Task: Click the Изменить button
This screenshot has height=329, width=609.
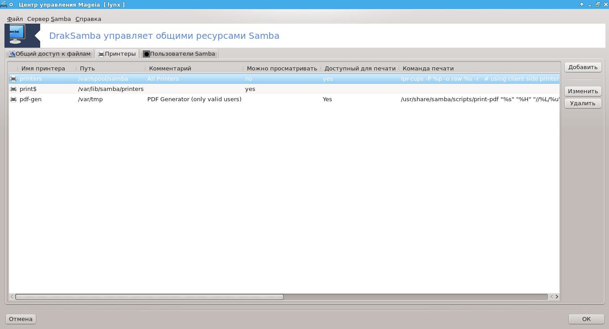Action: (583, 91)
